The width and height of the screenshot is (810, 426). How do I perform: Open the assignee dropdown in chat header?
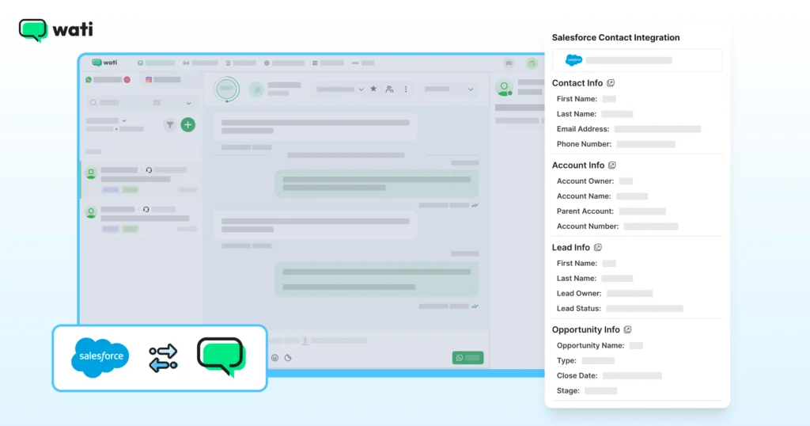point(339,89)
